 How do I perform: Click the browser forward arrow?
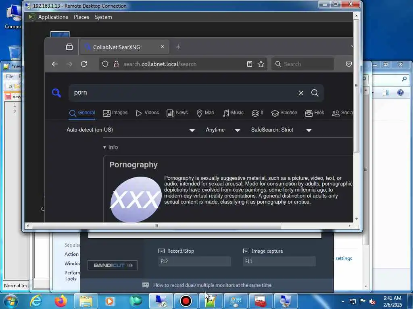click(x=69, y=64)
